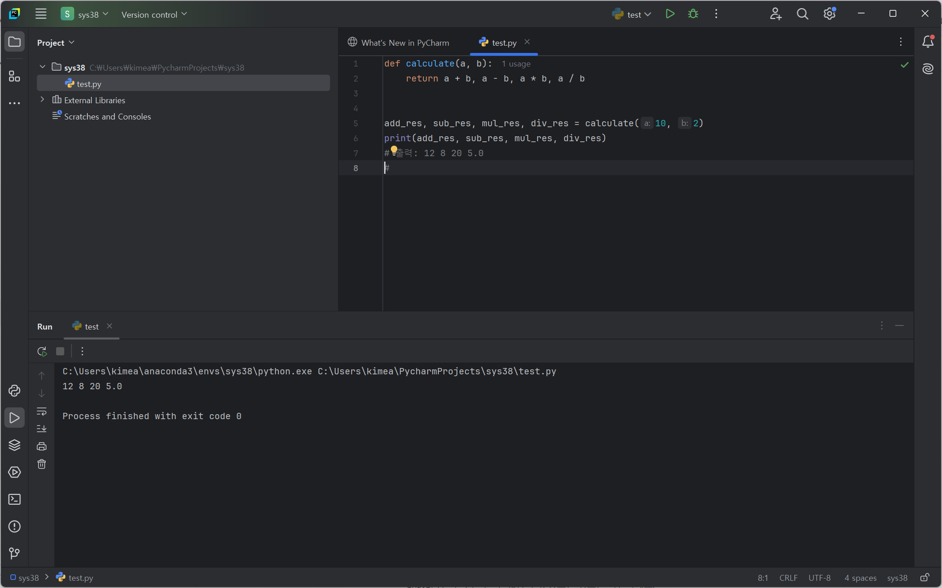Open the Python Console tool window
The image size is (942, 588).
[14, 391]
